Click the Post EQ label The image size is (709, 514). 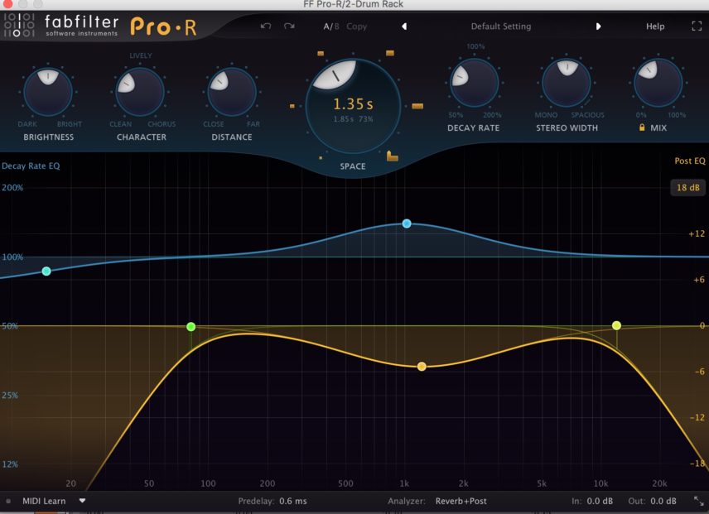pos(690,161)
